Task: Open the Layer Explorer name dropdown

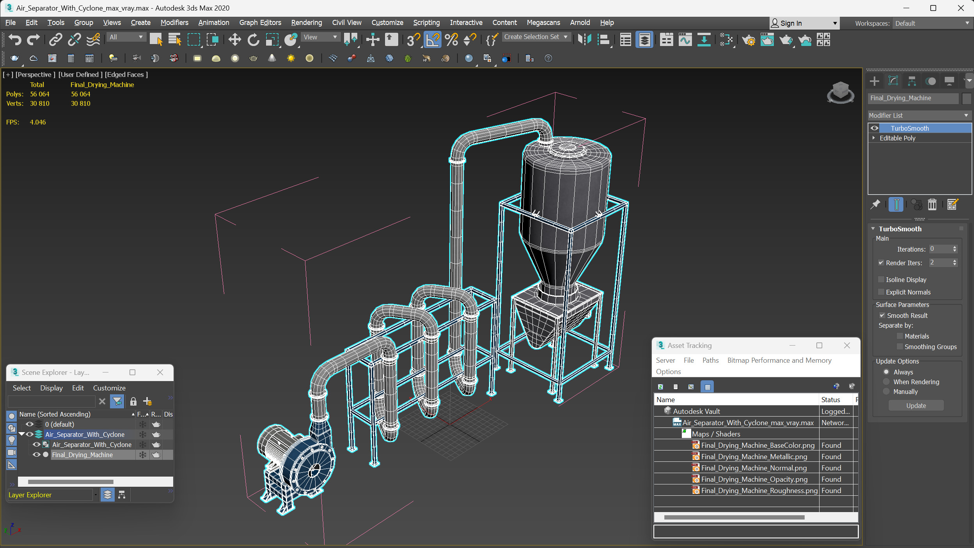Action: pyautogui.click(x=96, y=495)
